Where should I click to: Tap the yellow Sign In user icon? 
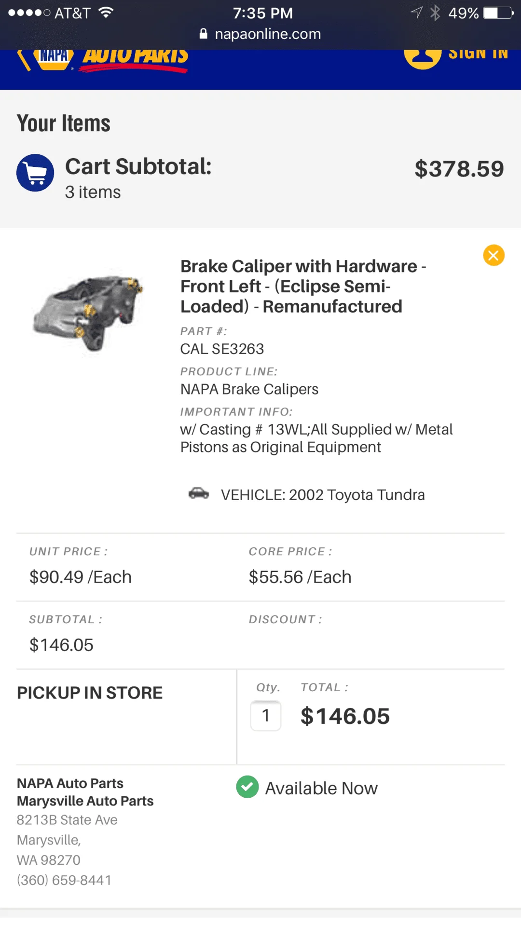pos(423,58)
